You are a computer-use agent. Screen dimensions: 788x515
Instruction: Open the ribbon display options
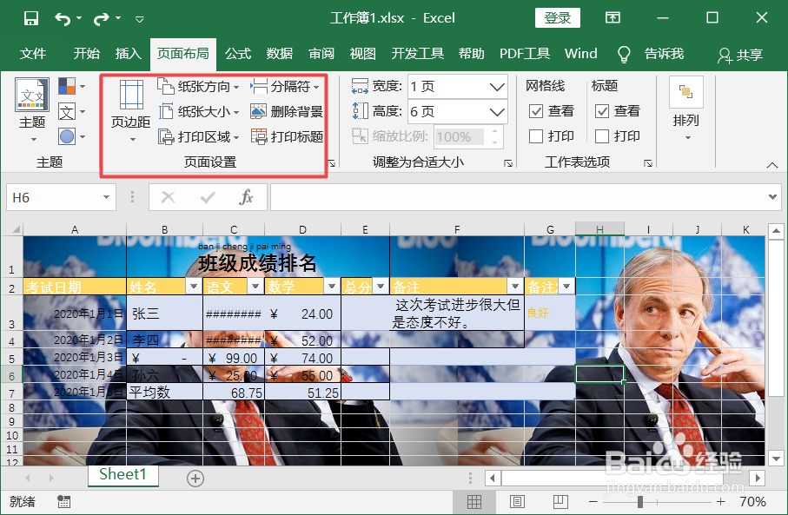coord(613,18)
